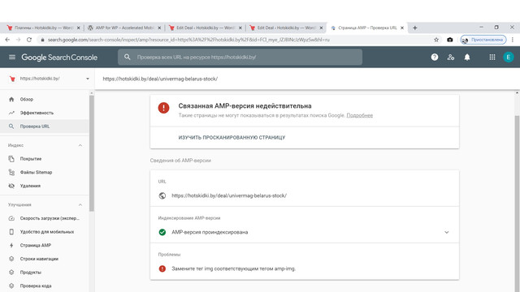The width and height of the screenshot is (520, 292).
Task: Open Страница AMP report
Action: point(45,245)
